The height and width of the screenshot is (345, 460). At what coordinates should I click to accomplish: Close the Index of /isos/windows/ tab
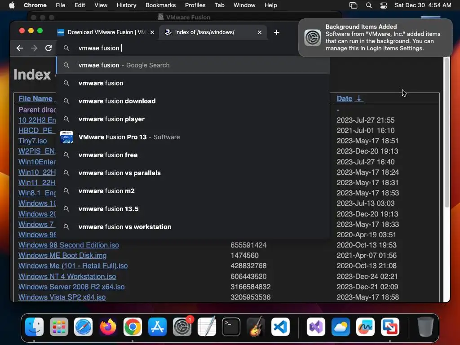pyautogui.click(x=260, y=32)
